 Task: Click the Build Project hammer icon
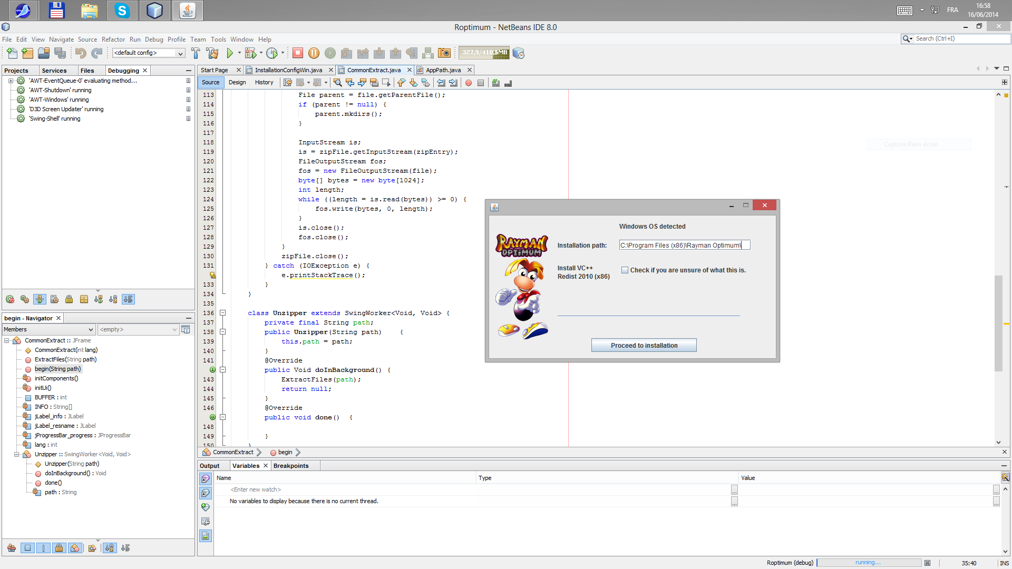196,53
